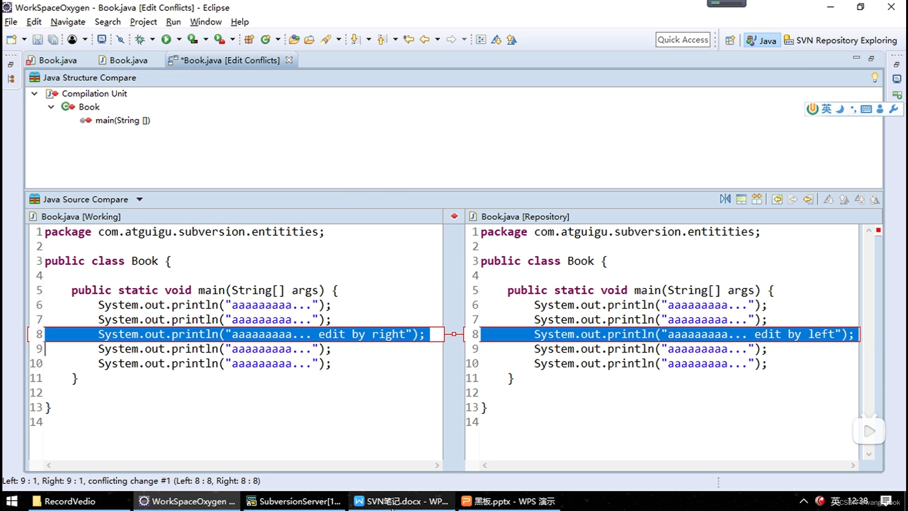Viewport: 908px width, 511px height.
Task: Toggle the IME English/Chinese mode indicator
Action: tap(826, 109)
